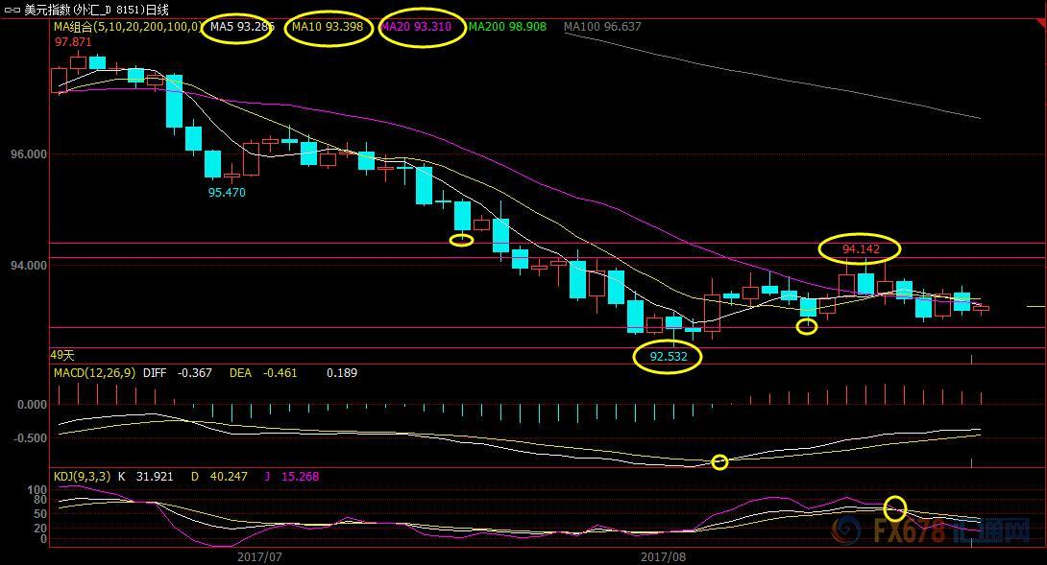Click the 95.470 low price label
The width and height of the screenshot is (1047, 565).
point(227,192)
